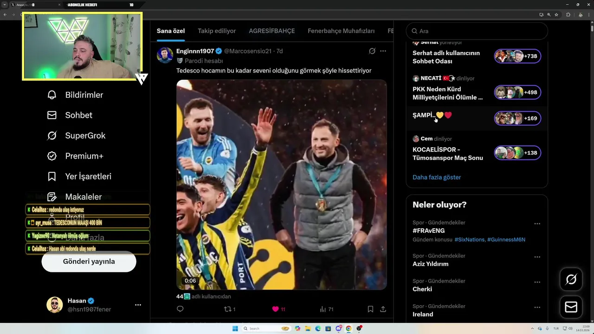Open File Explorer from the taskbar
Screen dimensions: 594x334
[308, 328]
